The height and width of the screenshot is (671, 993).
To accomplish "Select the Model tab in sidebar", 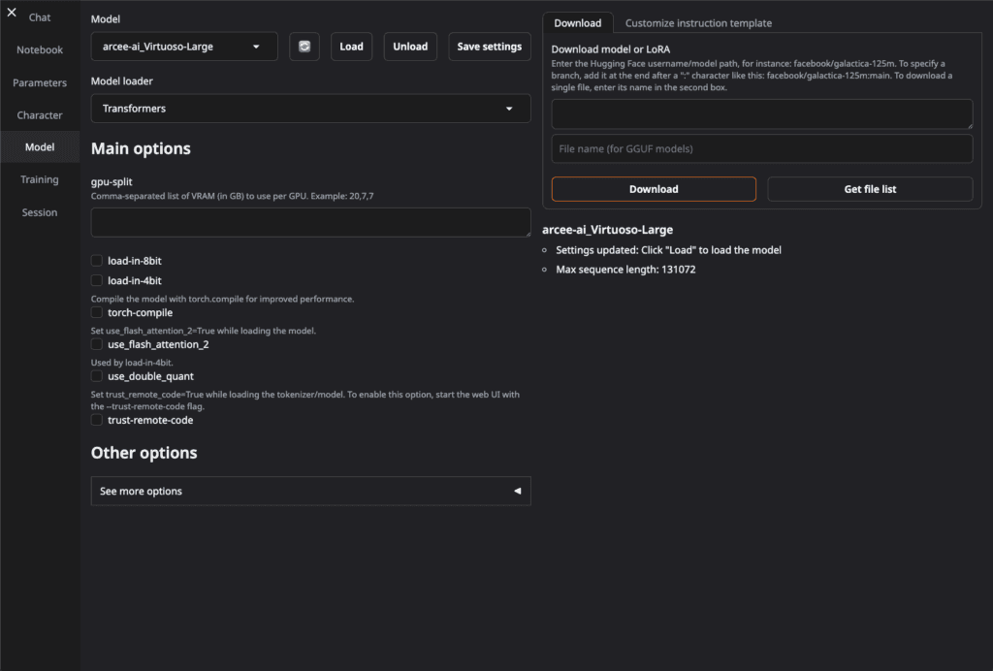I will pos(39,146).
